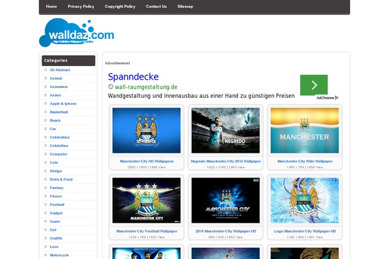The height and width of the screenshot is (259, 389).
Task: Browse the Cute category
Action: tap(54, 163)
